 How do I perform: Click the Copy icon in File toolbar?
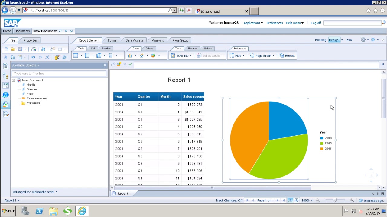tap(13, 57)
